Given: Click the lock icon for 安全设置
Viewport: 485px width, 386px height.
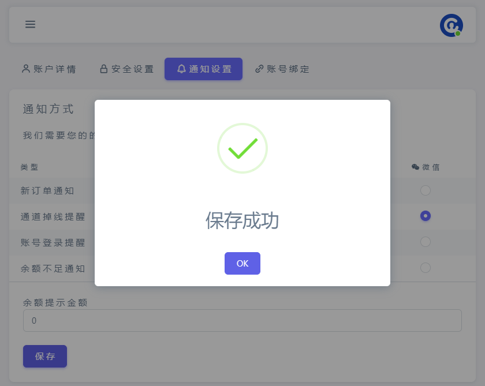Looking at the screenshot, I should (x=104, y=69).
